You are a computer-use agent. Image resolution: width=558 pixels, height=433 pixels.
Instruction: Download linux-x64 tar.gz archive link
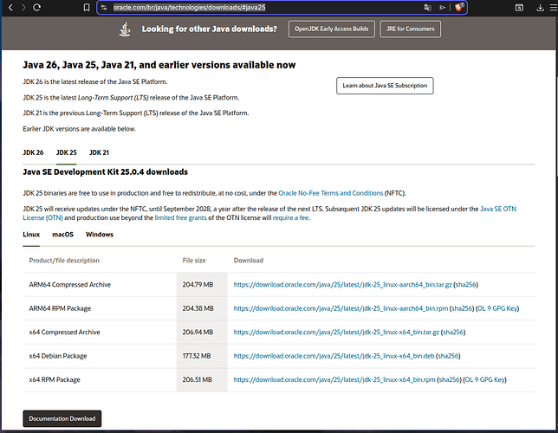336,333
